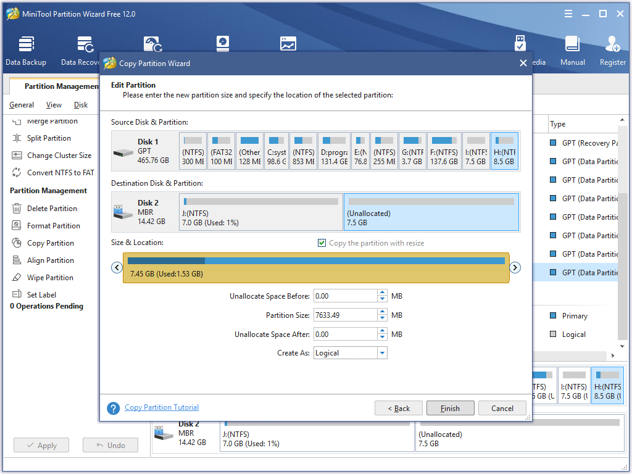
Task: Click the Apply button
Action: click(x=41, y=446)
